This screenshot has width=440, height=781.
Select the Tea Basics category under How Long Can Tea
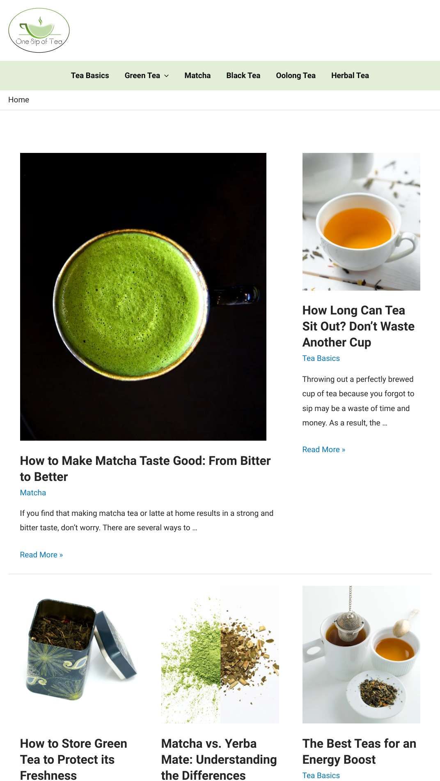click(x=321, y=358)
